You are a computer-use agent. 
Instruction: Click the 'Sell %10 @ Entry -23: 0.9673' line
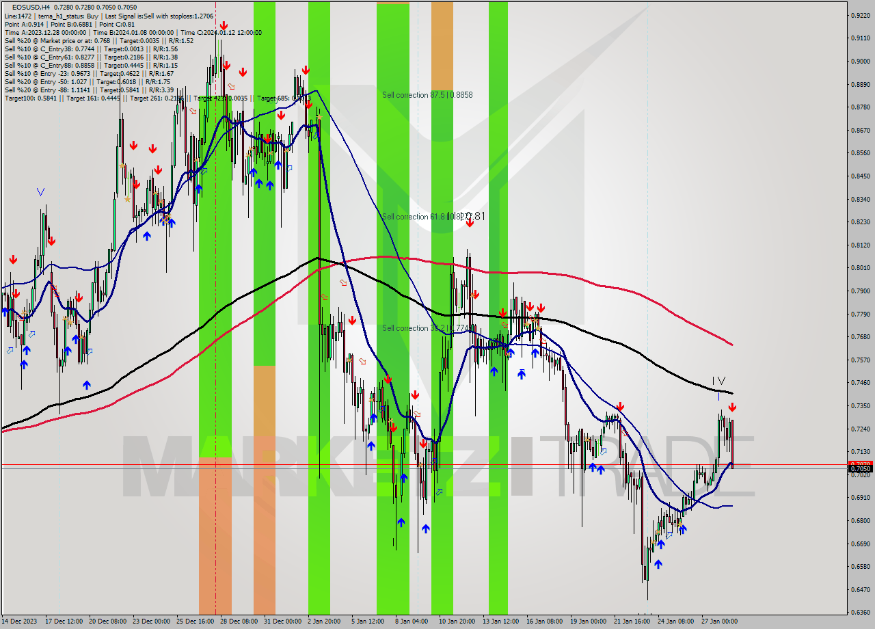[89, 73]
